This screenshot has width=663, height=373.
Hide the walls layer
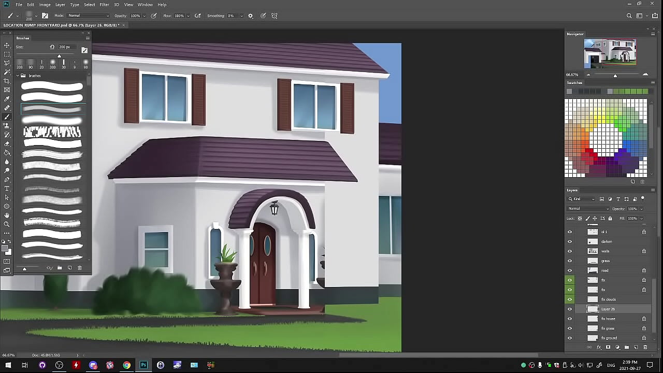tap(570, 251)
